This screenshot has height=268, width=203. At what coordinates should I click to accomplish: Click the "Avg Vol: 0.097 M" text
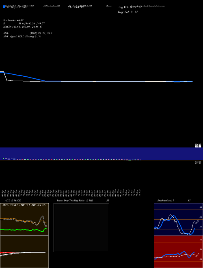point(130,7)
